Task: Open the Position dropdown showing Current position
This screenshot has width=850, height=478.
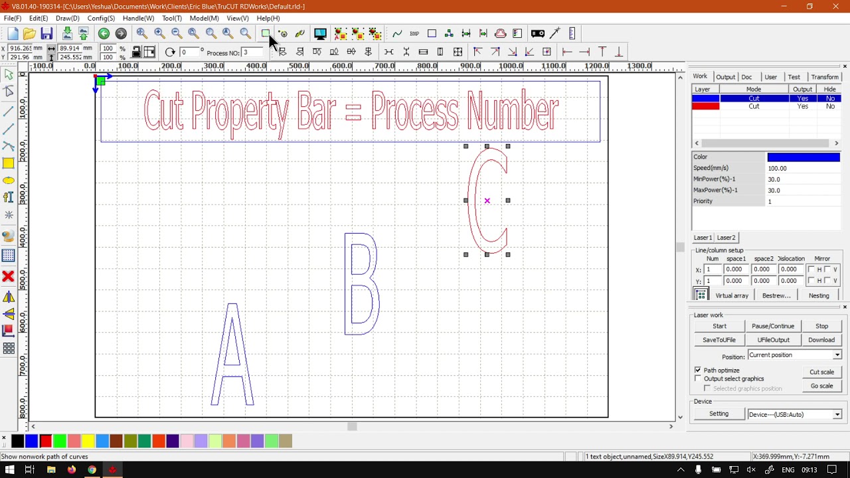Action: click(x=795, y=355)
